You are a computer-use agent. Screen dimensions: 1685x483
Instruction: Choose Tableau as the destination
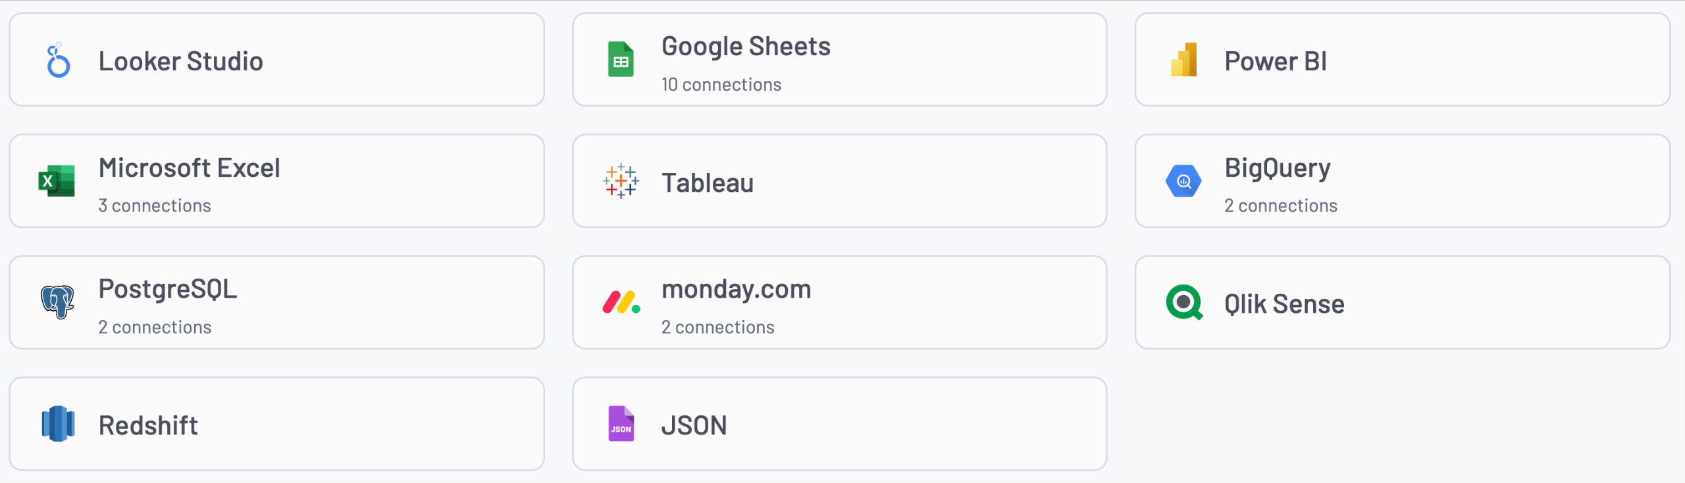708,183
